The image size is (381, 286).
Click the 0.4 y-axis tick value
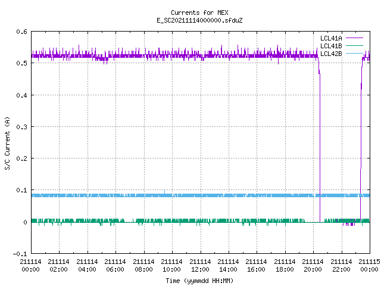pos(22,95)
